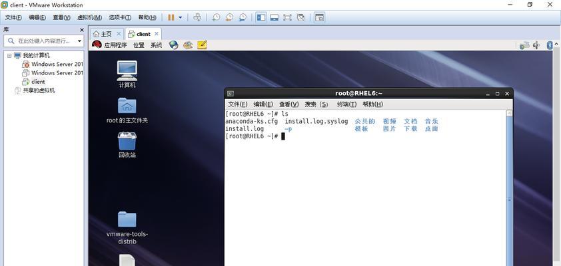The height and width of the screenshot is (266, 561).
Task: Open the 查看(V) menu in VMware
Action: (x=61, y=17)
